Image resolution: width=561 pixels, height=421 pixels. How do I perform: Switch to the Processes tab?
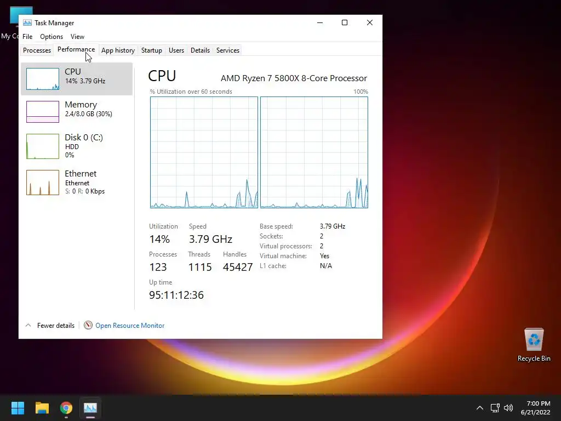(37, 50)
